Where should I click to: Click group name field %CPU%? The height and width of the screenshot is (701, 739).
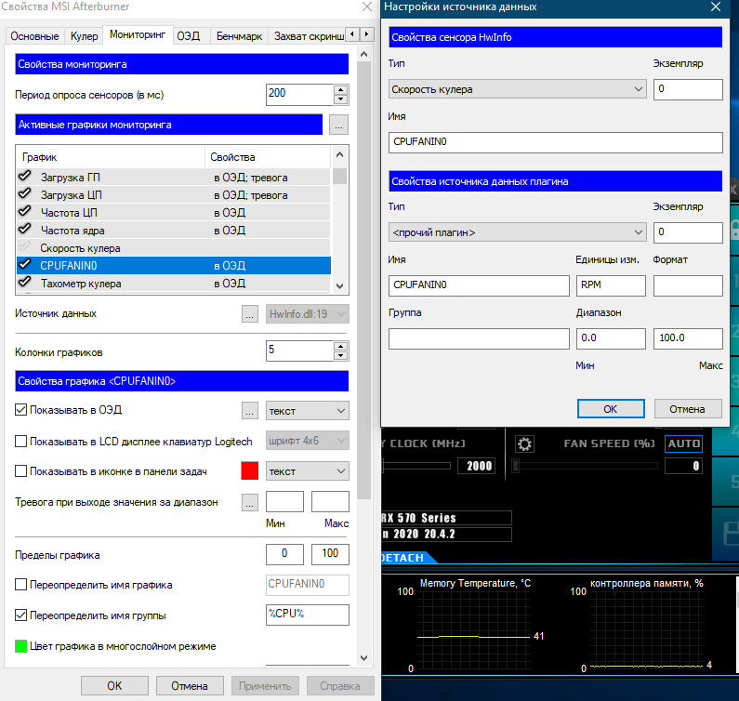point(308,615)
